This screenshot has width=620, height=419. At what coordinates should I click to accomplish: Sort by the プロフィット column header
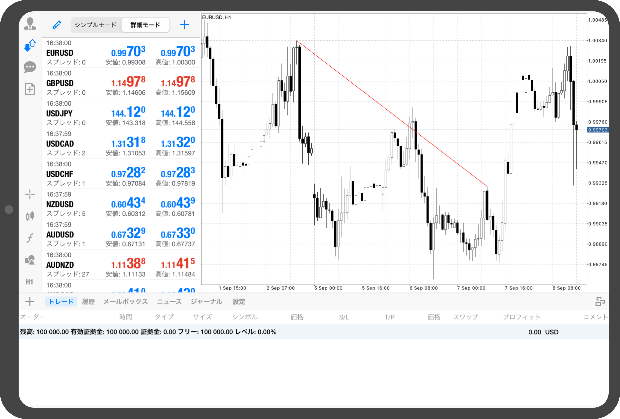coord(521,317)
